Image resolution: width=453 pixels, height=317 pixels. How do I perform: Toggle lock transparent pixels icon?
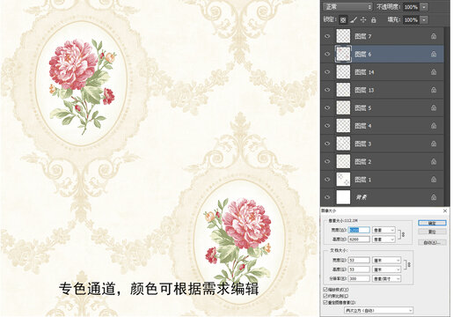tap(343, 20)
